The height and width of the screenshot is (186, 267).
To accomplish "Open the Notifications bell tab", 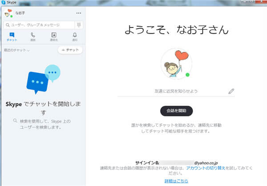I will tap(75, 37).
